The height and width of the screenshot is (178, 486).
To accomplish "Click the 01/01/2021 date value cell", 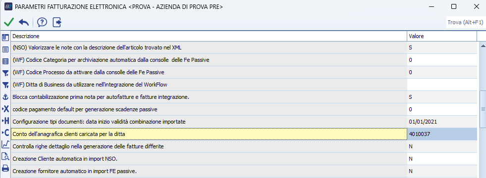I will tap(442, 122).
